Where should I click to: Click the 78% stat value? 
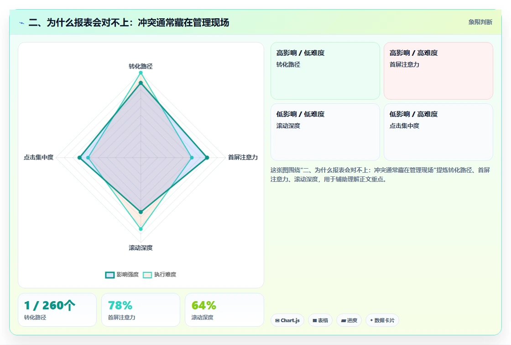tap(120, 306)
